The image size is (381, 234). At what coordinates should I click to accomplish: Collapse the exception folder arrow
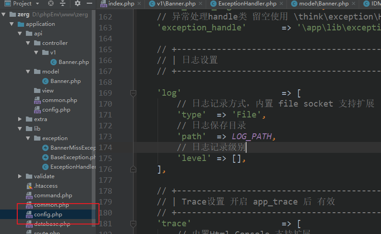click(28, 138)
